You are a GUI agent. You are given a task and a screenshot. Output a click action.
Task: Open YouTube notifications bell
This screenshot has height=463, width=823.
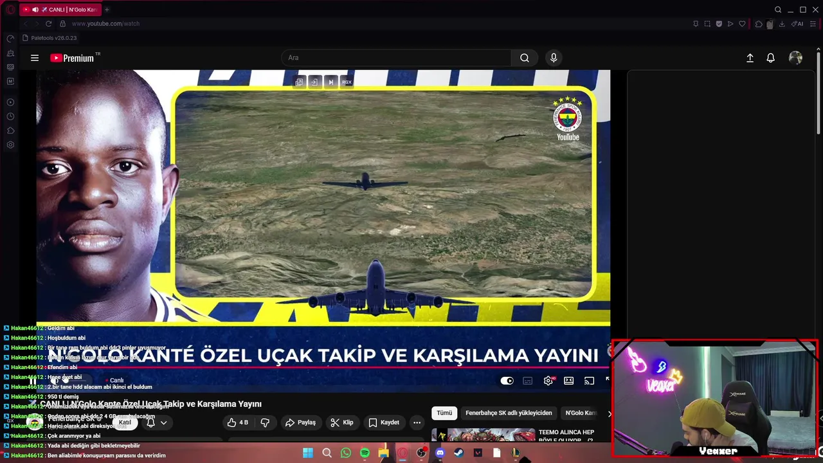point(770,58)
